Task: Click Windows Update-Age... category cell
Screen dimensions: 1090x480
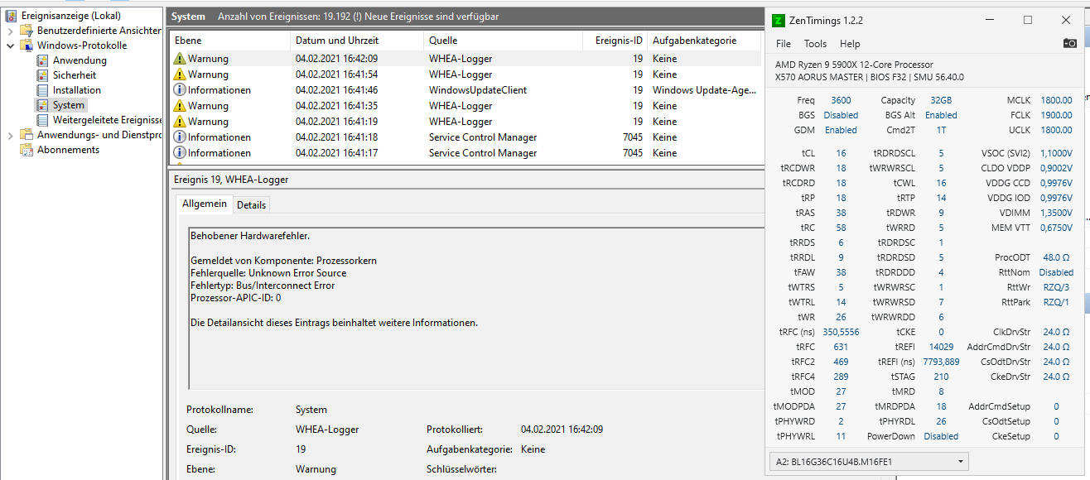Action: click(x=704, y=90)
